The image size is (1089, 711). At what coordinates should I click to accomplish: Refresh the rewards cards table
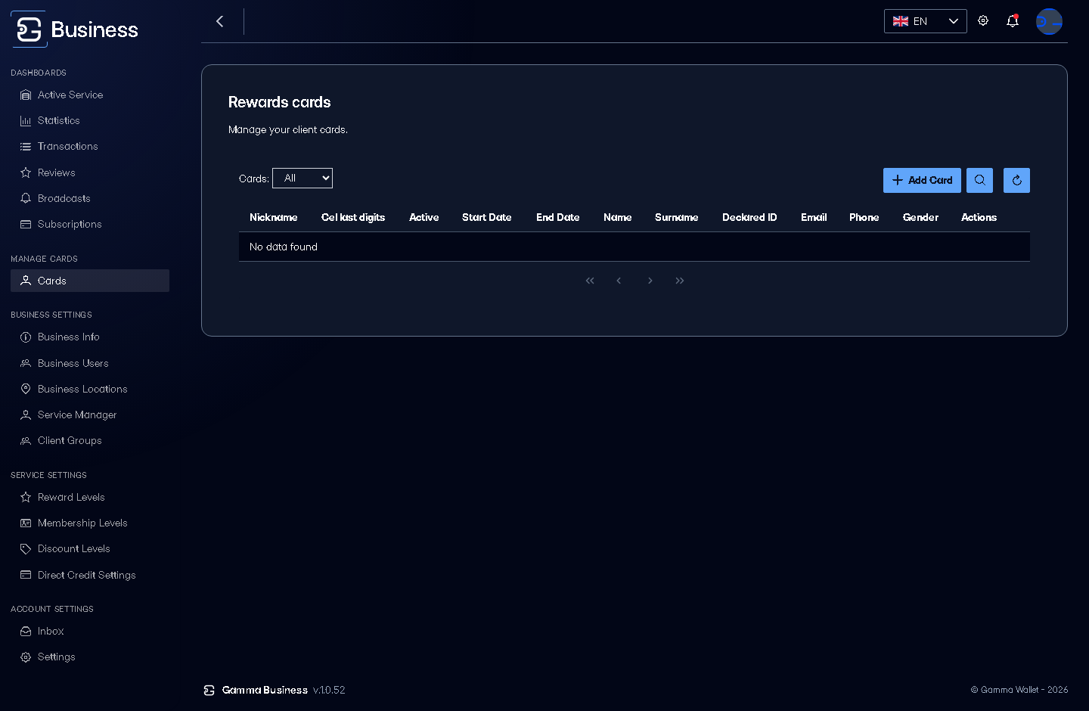coord(1016,180)
